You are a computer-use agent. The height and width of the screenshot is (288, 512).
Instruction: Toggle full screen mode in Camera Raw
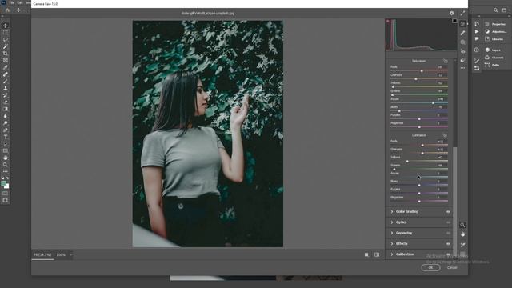pos(462,14)
